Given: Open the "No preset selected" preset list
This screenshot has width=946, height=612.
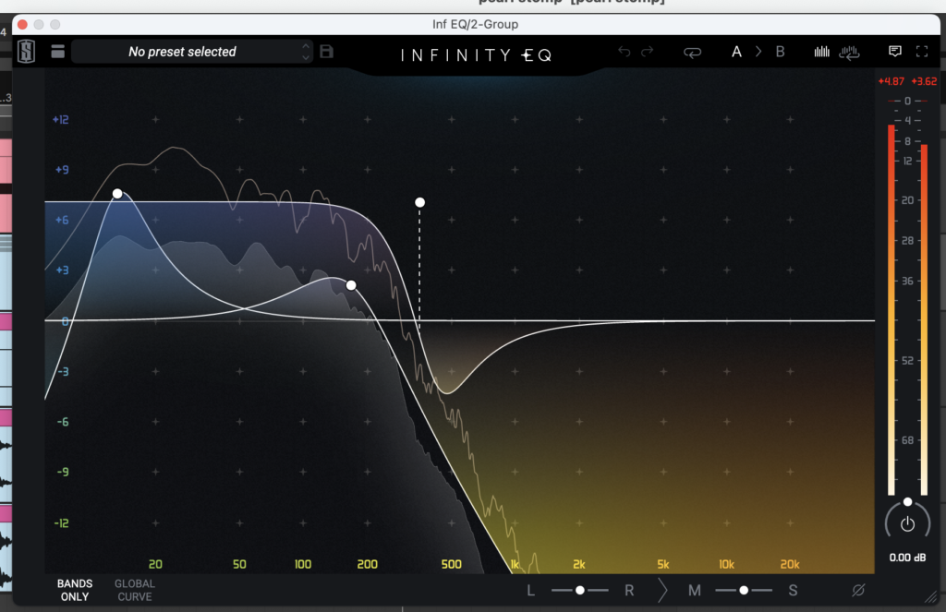Looking at the screenshot, I should point(182,52).
